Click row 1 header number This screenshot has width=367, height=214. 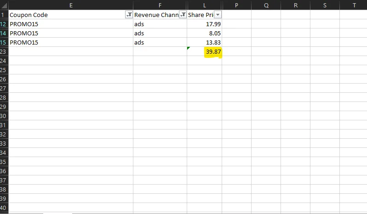coord(4,15)
